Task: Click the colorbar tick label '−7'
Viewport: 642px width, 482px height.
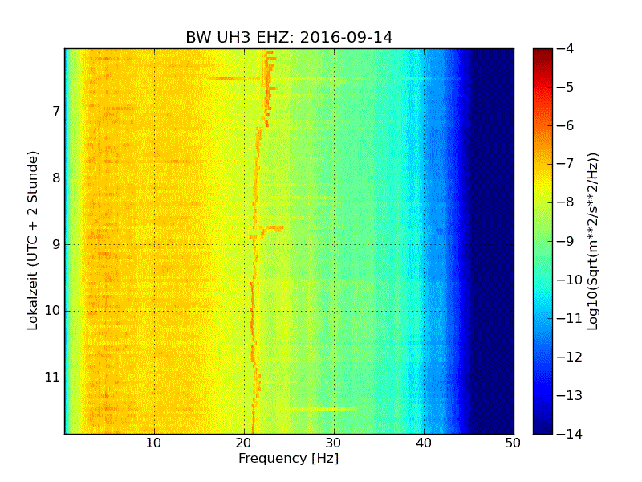Action: [x=566, y=164]
